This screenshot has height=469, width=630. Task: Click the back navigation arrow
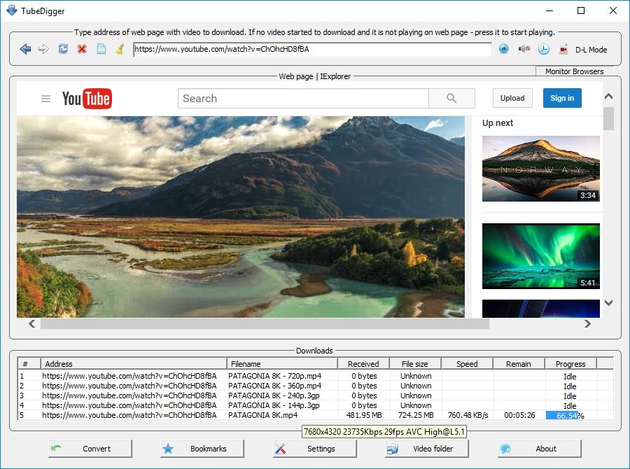click(x=26, y=49)
